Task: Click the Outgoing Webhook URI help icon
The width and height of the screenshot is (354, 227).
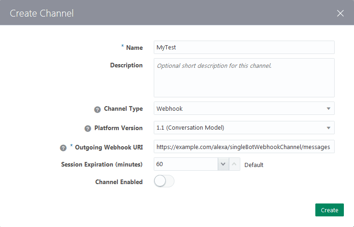Action: click(x=64, y=148)
